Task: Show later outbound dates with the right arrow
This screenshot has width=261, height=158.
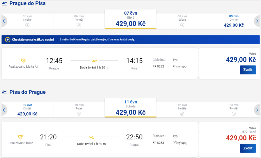Action: (x=257, y=21)
